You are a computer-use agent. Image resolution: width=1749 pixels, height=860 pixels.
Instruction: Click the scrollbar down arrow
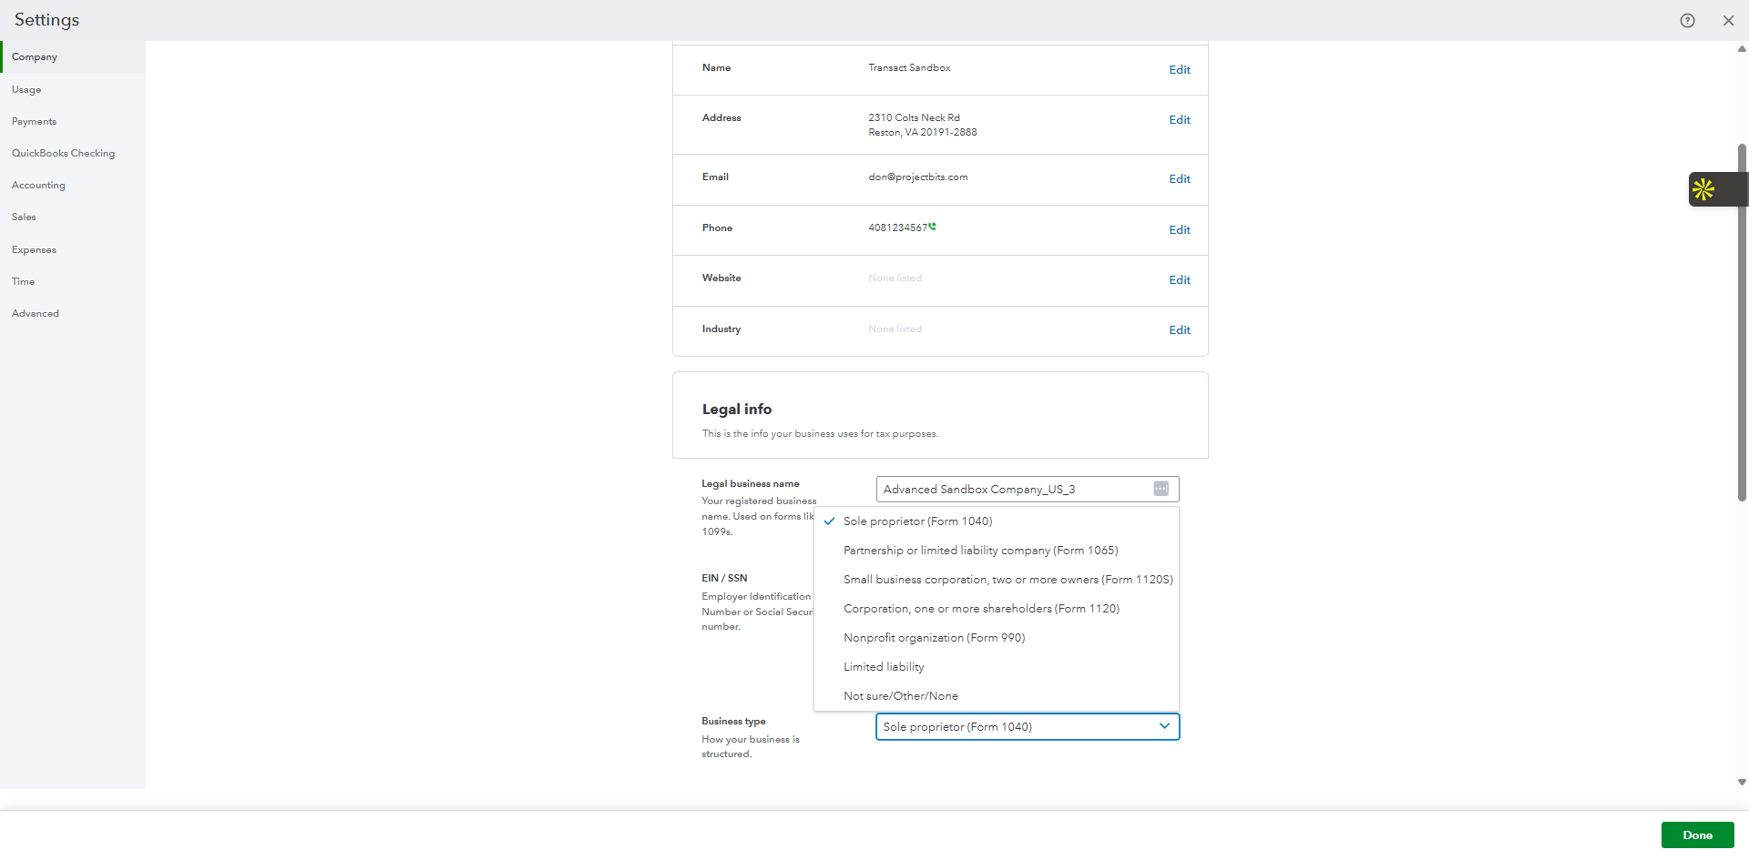pos(1741,782)
